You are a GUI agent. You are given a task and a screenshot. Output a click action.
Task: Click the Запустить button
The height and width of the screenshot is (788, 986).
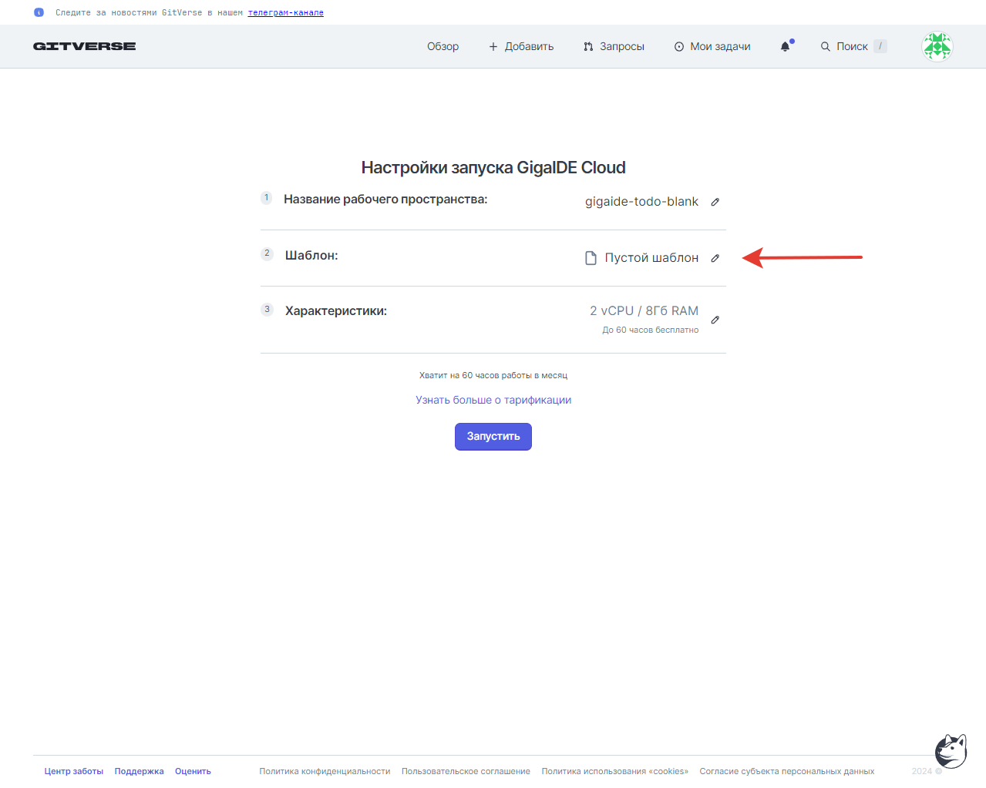point(493,437)
